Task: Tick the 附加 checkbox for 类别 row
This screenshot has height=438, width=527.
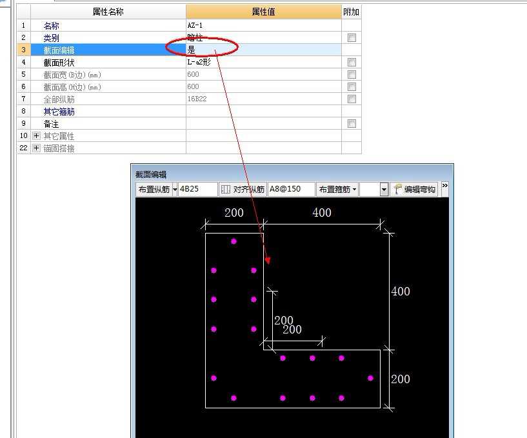Action: pyautogui.click(x=352, y=37)
